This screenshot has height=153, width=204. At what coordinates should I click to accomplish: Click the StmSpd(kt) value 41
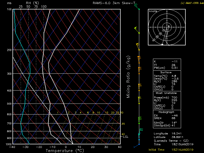[x=173, y=125]
